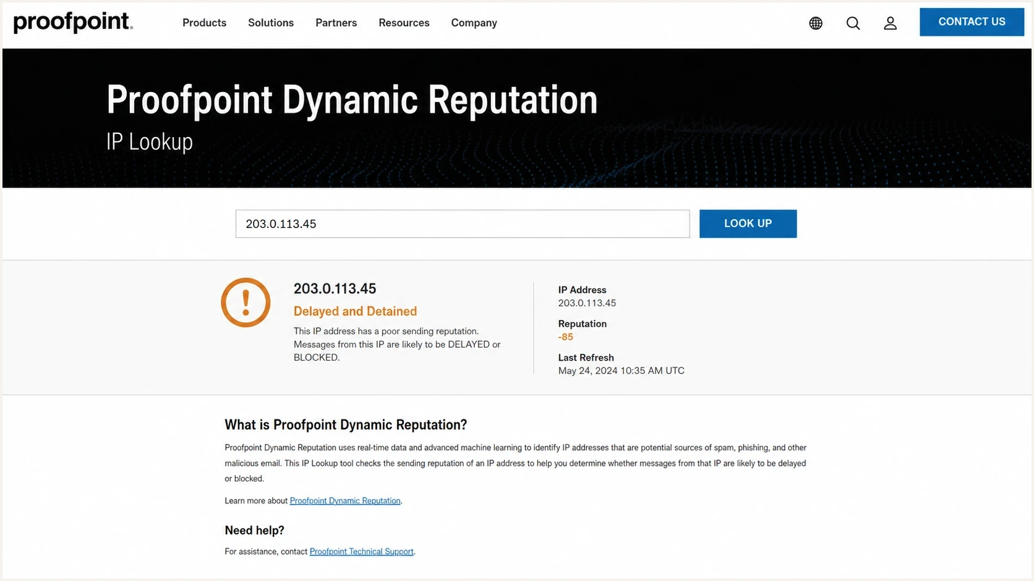Follow the Proofpoint Dynamic Reputation link
Image resolution: width=1034 pixels, height=581 pixels.
pyautogui.click(x=345, y=501)
